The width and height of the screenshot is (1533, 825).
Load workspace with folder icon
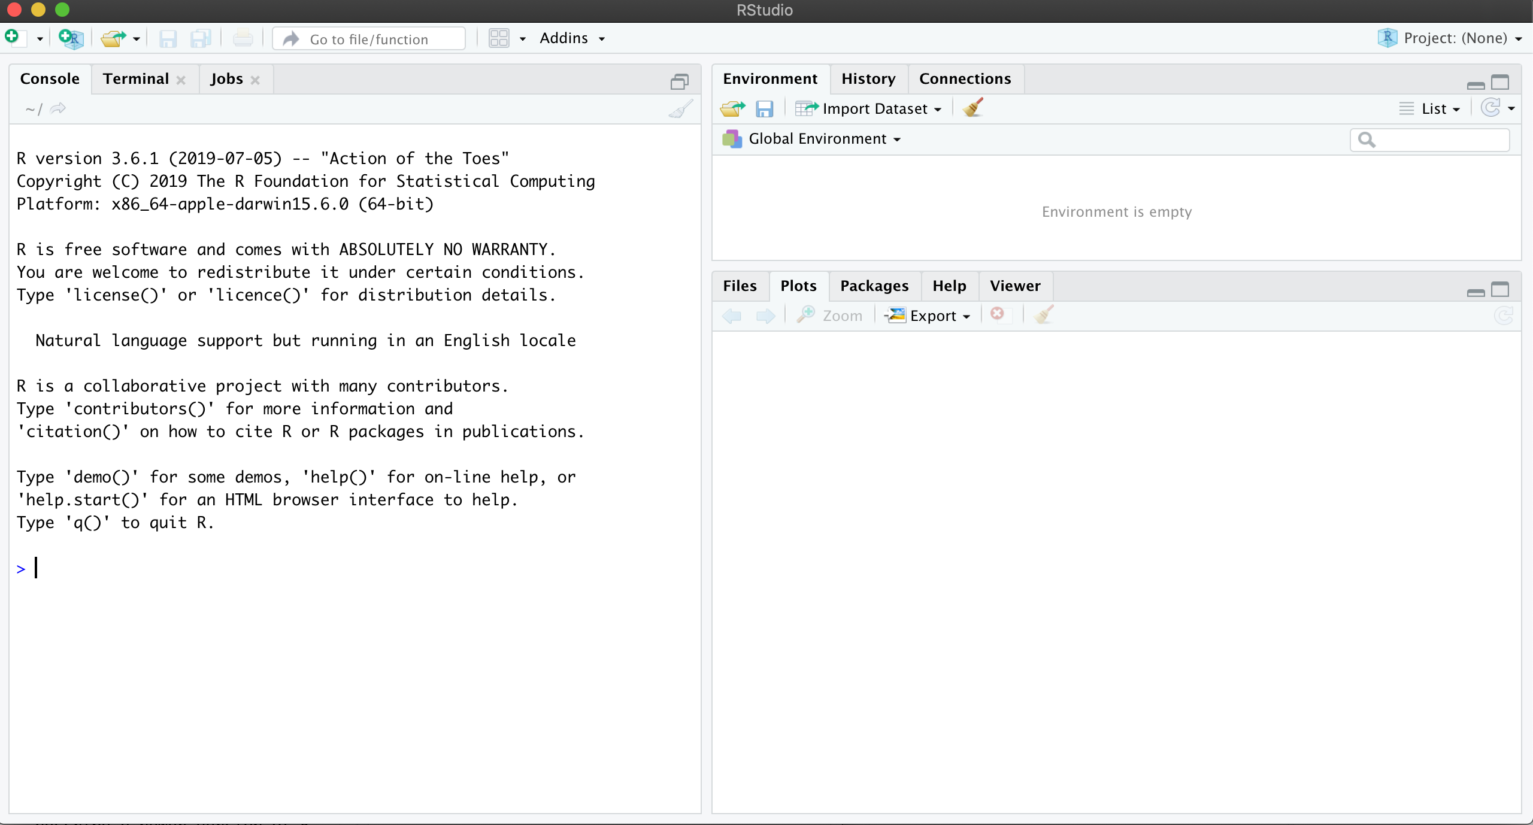(732, 108)
